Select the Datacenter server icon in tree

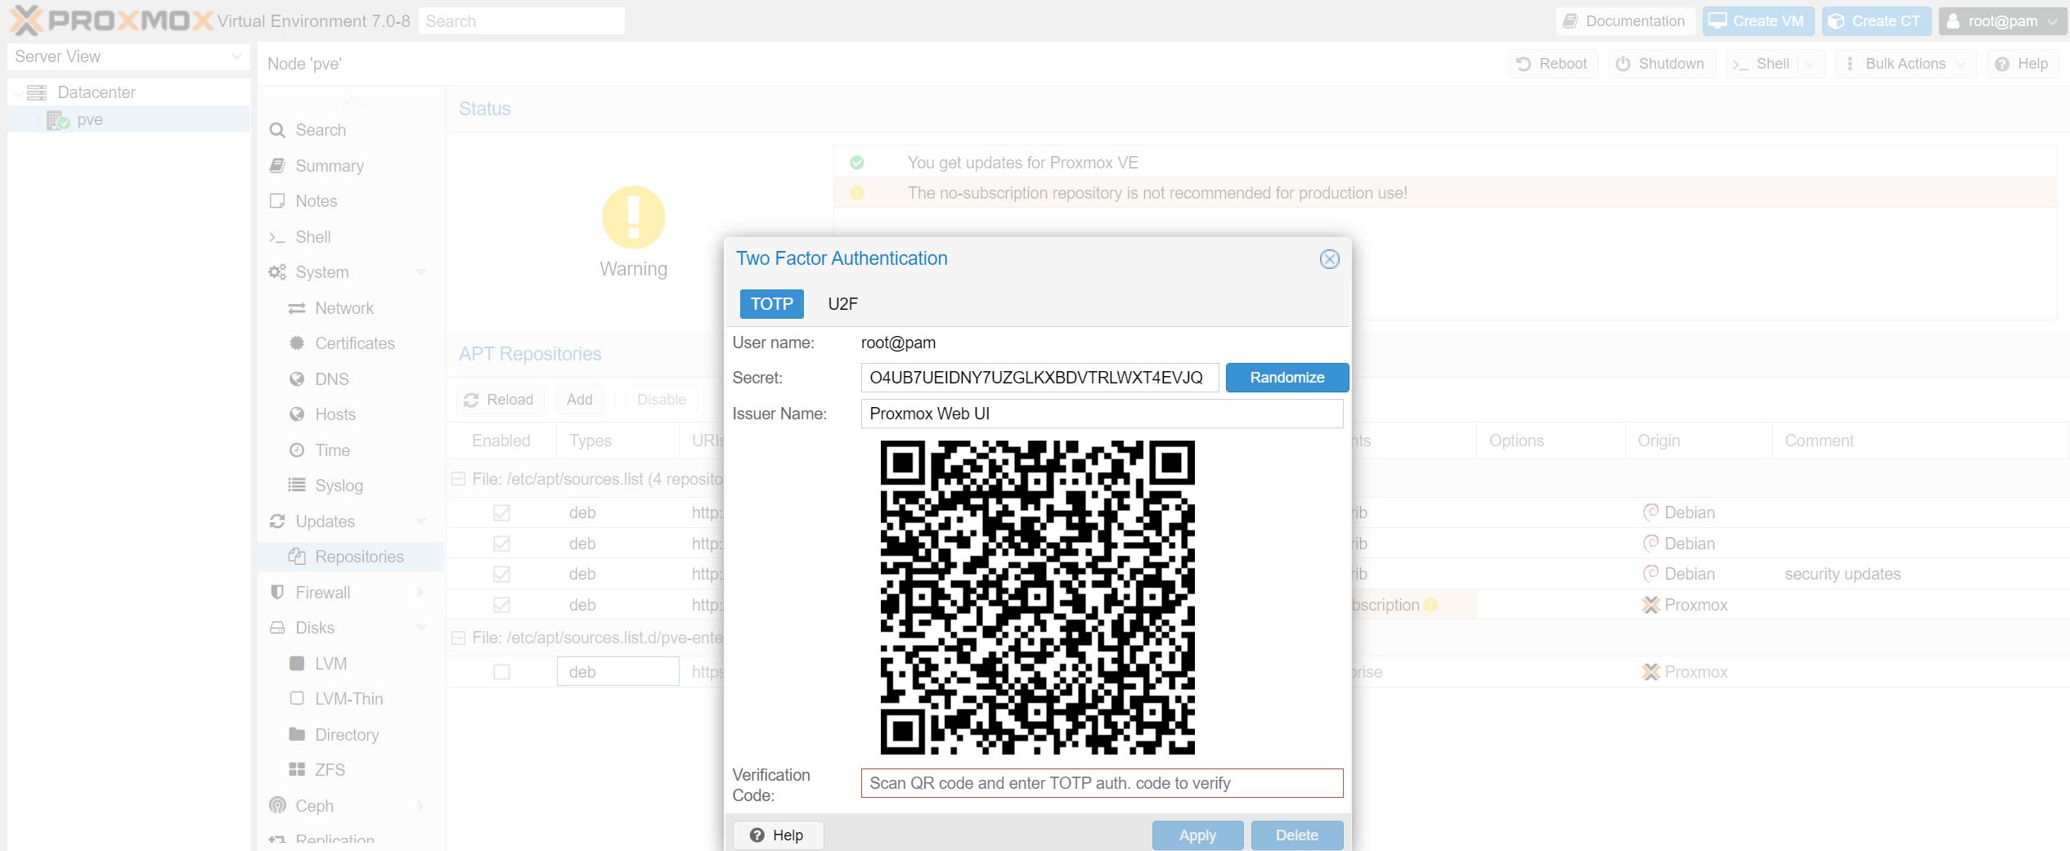point(37,92)
